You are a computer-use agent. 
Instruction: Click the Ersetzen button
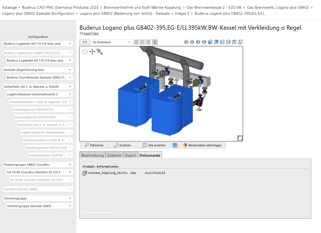(122, 145)
